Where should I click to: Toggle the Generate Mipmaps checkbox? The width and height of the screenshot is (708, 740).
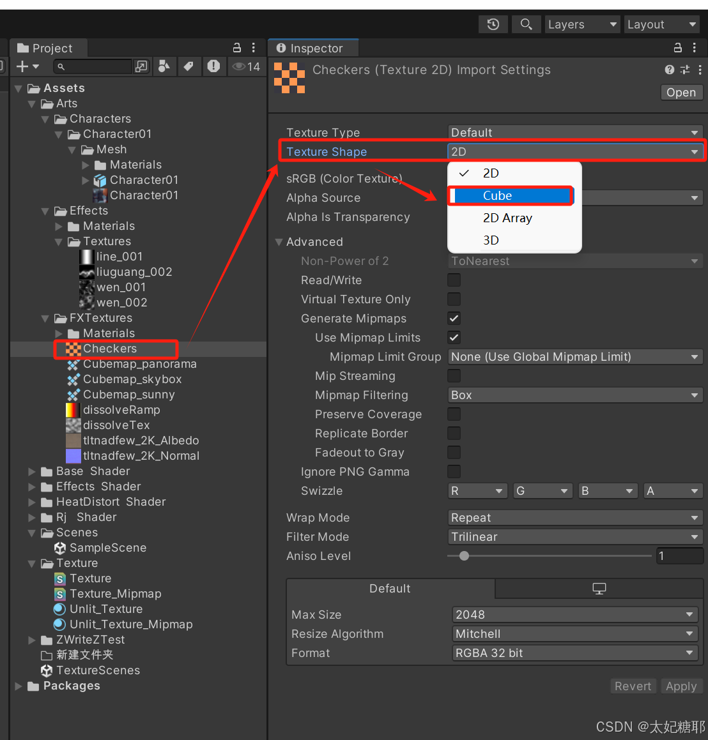(x=454, y=319)
